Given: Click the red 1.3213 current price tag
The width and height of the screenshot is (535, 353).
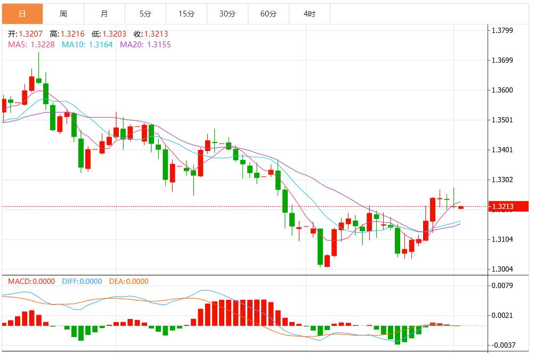Looking at the screenshot, I should click(x=508, y=207).
